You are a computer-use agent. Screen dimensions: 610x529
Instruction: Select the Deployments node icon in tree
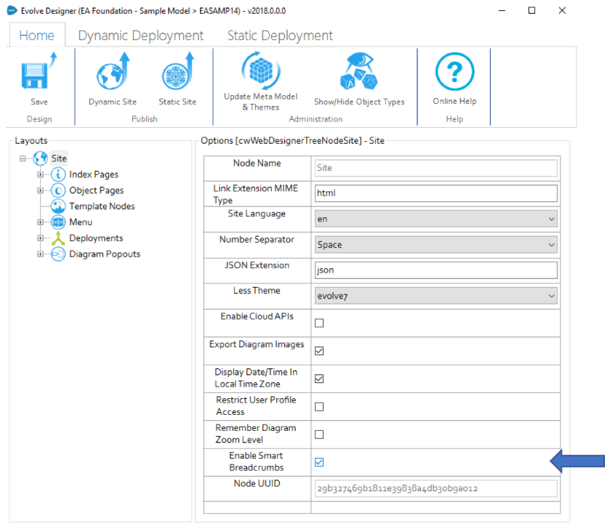click(x=58, y=238)
